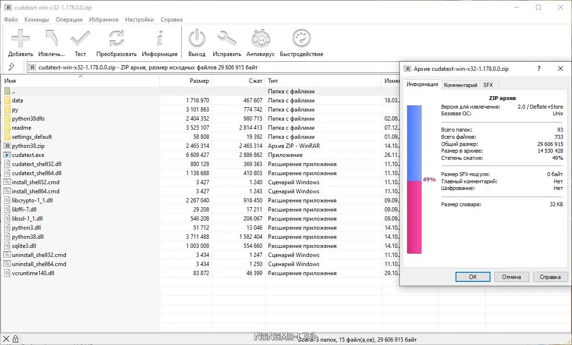Image resolution: width=572 pixels, height=345 pixels.
Task: Open the Настройки menu
Action: point(139,20)
